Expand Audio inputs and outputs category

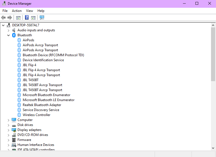9,30
